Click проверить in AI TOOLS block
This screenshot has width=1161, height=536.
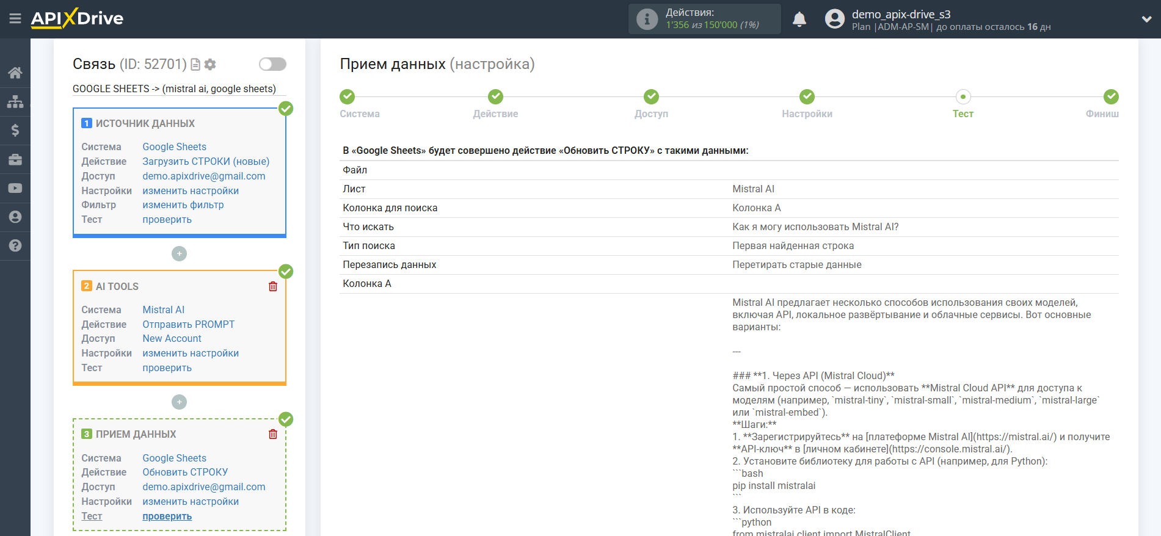pyautogui.click(x=167, y=368)
